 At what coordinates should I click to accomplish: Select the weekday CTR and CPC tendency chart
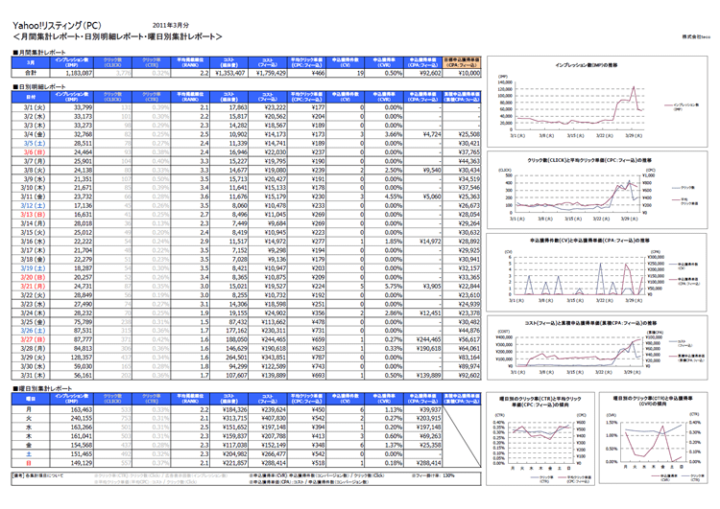pyautogui.click(x=540, y=438)
